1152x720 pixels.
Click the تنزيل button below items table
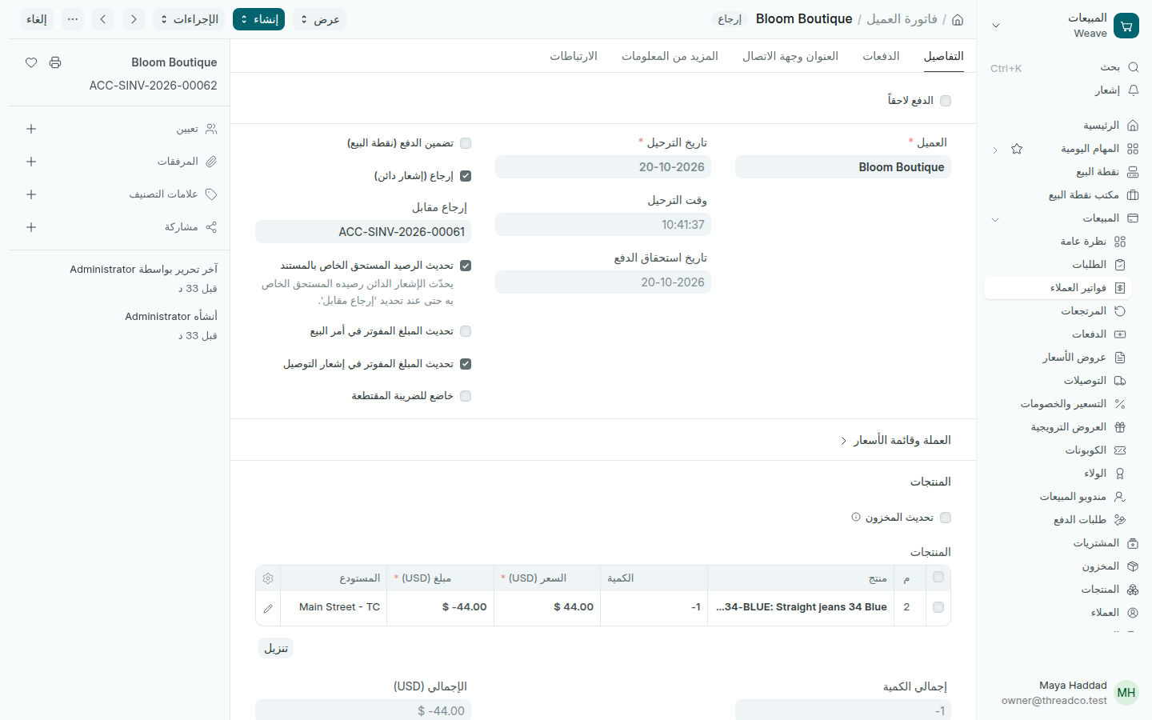[x=276, y=648]
